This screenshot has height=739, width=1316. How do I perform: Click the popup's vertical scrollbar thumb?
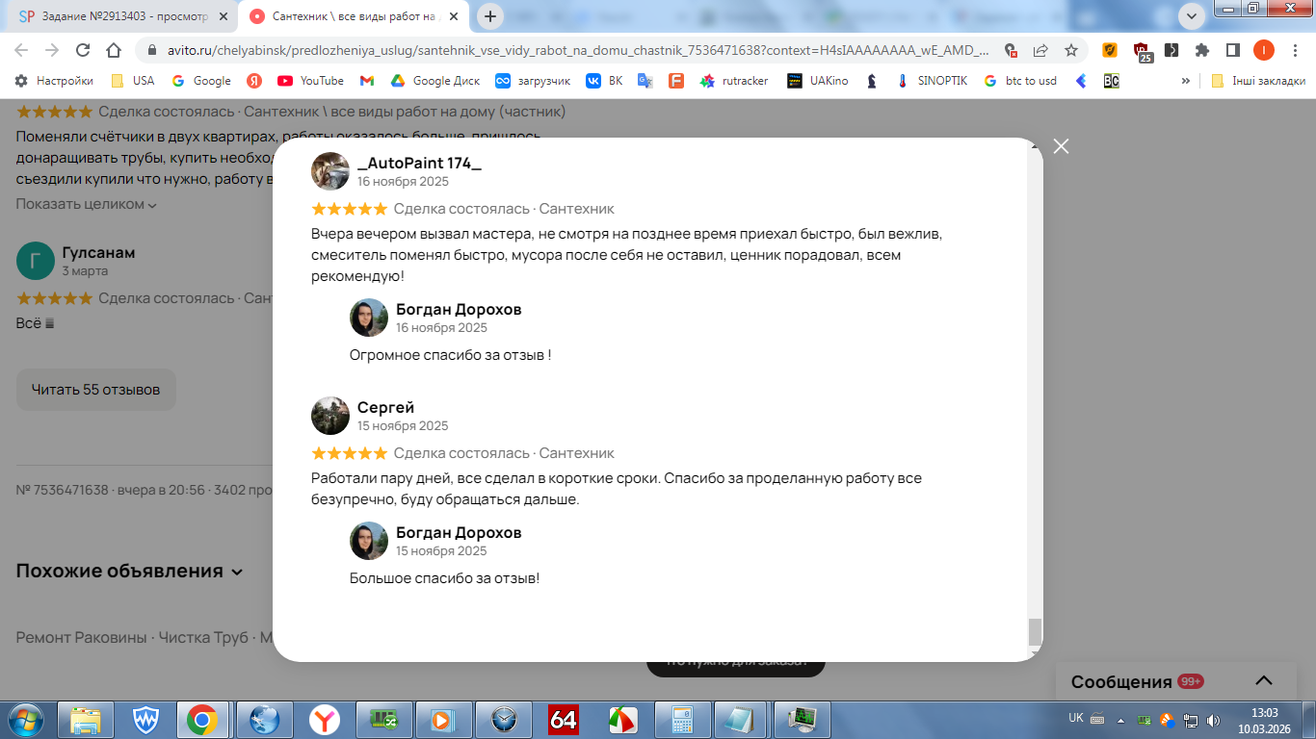tap(1035, 632)
